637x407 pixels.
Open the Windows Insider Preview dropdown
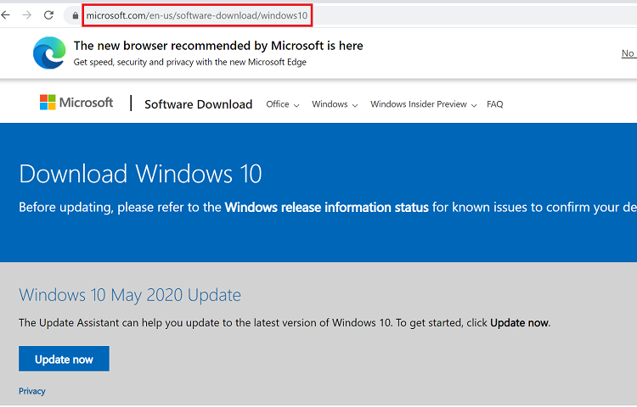point(423,104)
